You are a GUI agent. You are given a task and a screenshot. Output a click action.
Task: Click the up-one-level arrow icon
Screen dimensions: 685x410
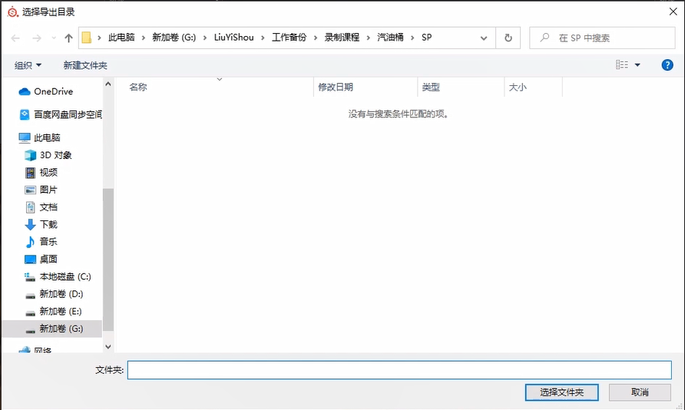[x=69, y=38]
